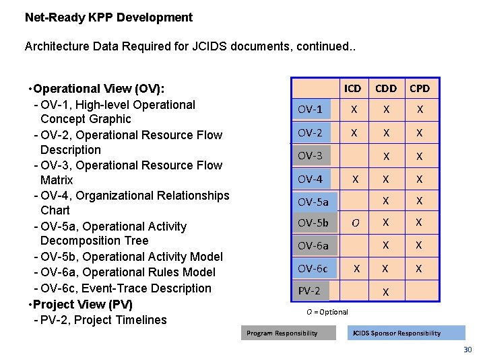Click the X in OV-5a CDD cell
Screen dimensions: 485x363
point(386,201)
